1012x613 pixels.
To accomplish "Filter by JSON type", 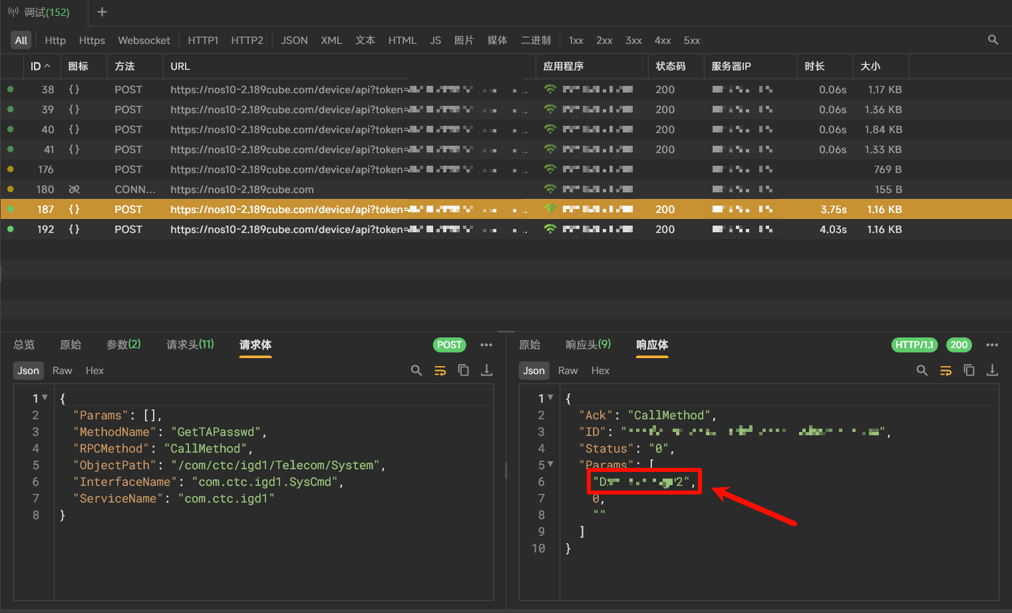I will click(294, 40).
